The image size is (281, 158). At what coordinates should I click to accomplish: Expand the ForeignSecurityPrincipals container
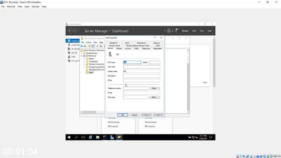click(x=84, y=67)
